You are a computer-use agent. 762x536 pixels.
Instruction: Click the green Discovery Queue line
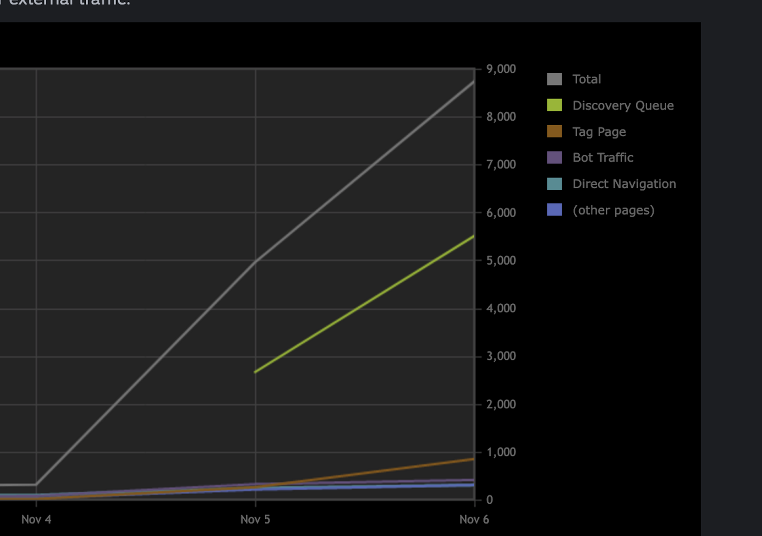coord(365,304)
